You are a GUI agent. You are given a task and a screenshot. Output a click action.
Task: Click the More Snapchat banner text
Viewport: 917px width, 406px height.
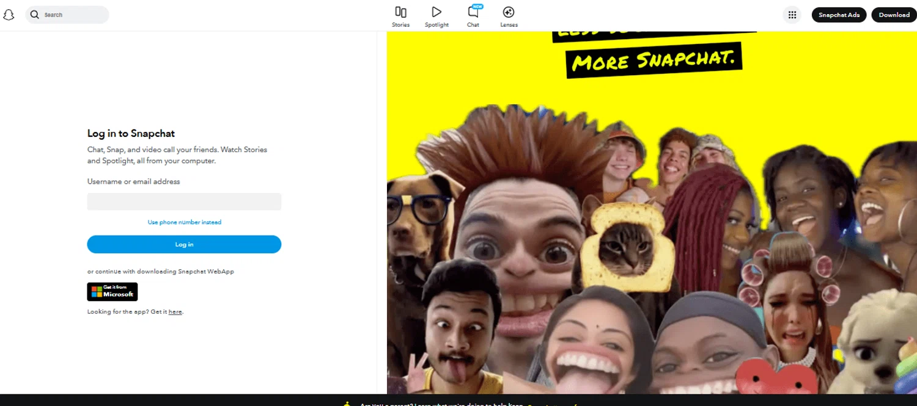click(x=654, y=60)
